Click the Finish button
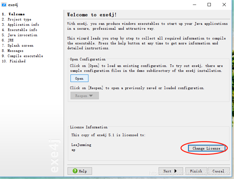Image resolution: width=234 pixels, height=179 pixels. (196, 171)
